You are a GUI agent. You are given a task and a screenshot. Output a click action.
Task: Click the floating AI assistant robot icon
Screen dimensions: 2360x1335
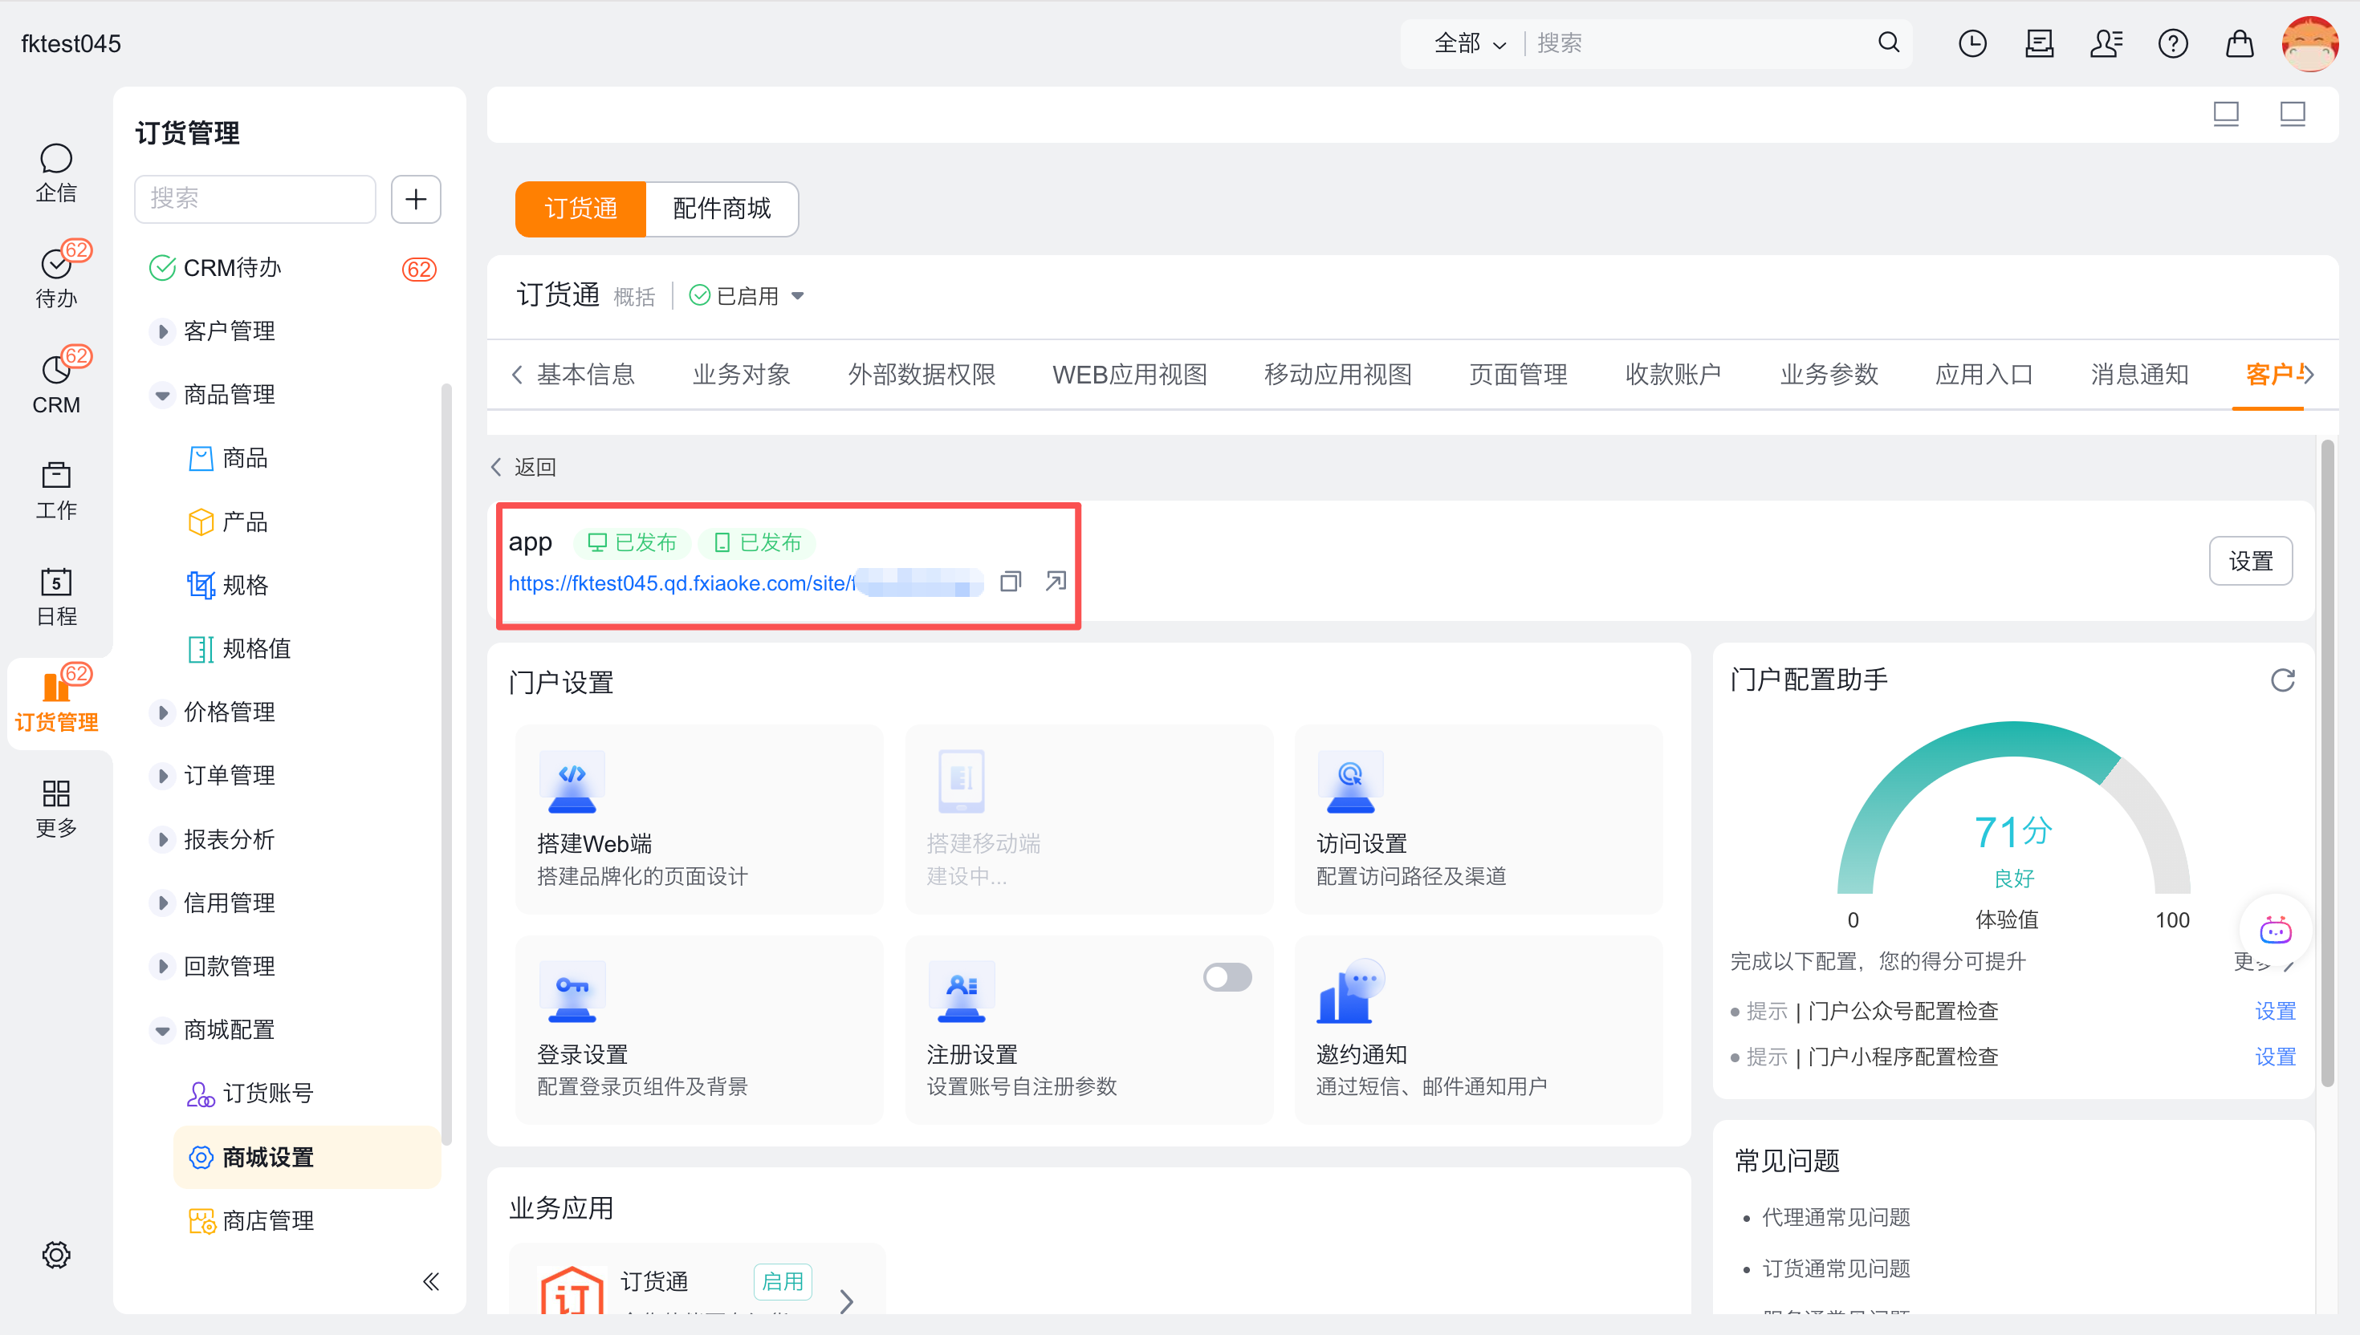tap(2275, 931)
